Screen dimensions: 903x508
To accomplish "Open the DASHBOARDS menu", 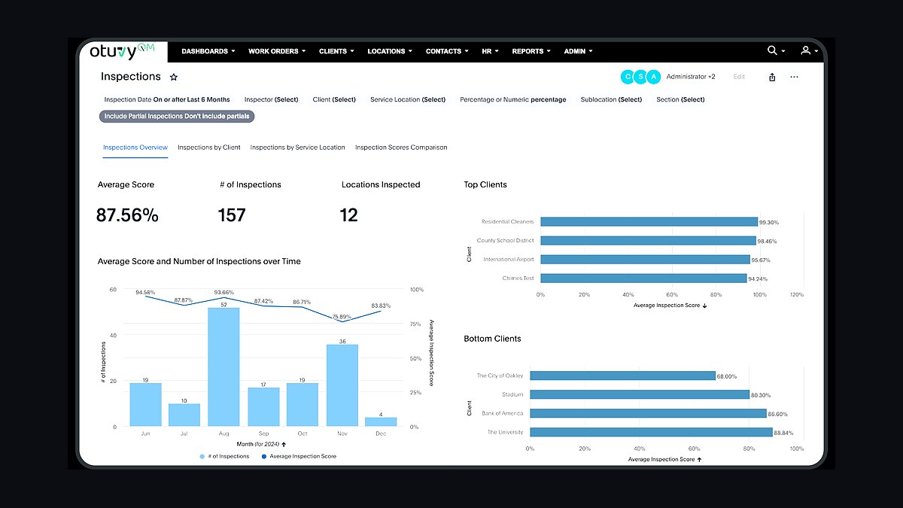I will point(208,51).
